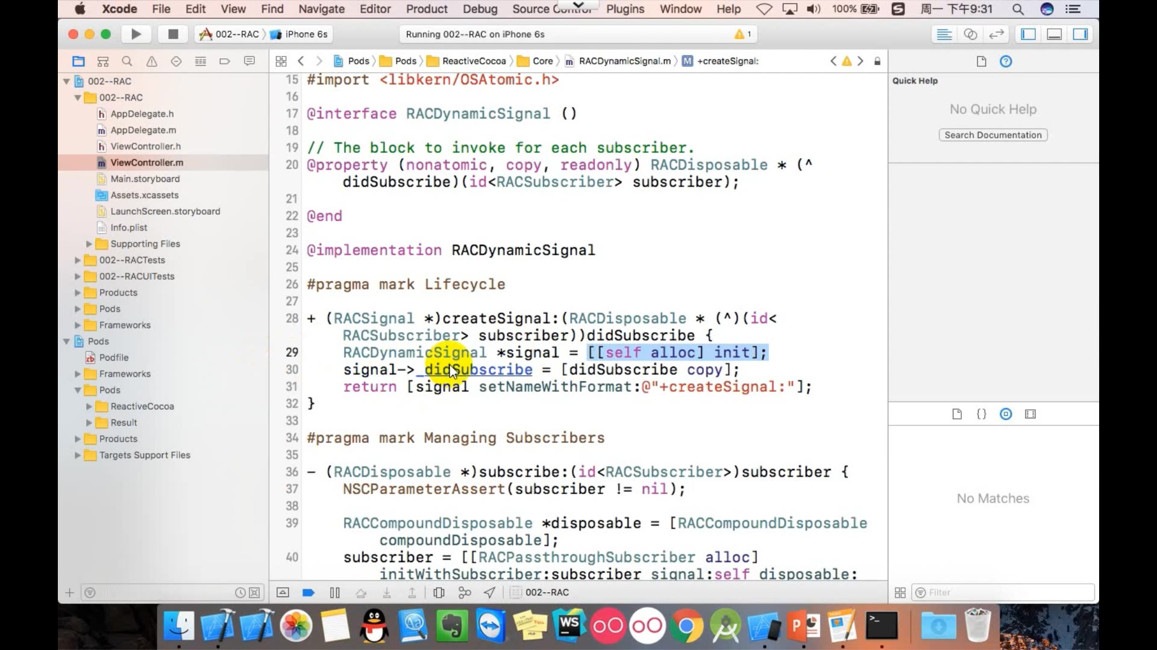
Task: Open the Editor menu
Action: coord(375,9)
